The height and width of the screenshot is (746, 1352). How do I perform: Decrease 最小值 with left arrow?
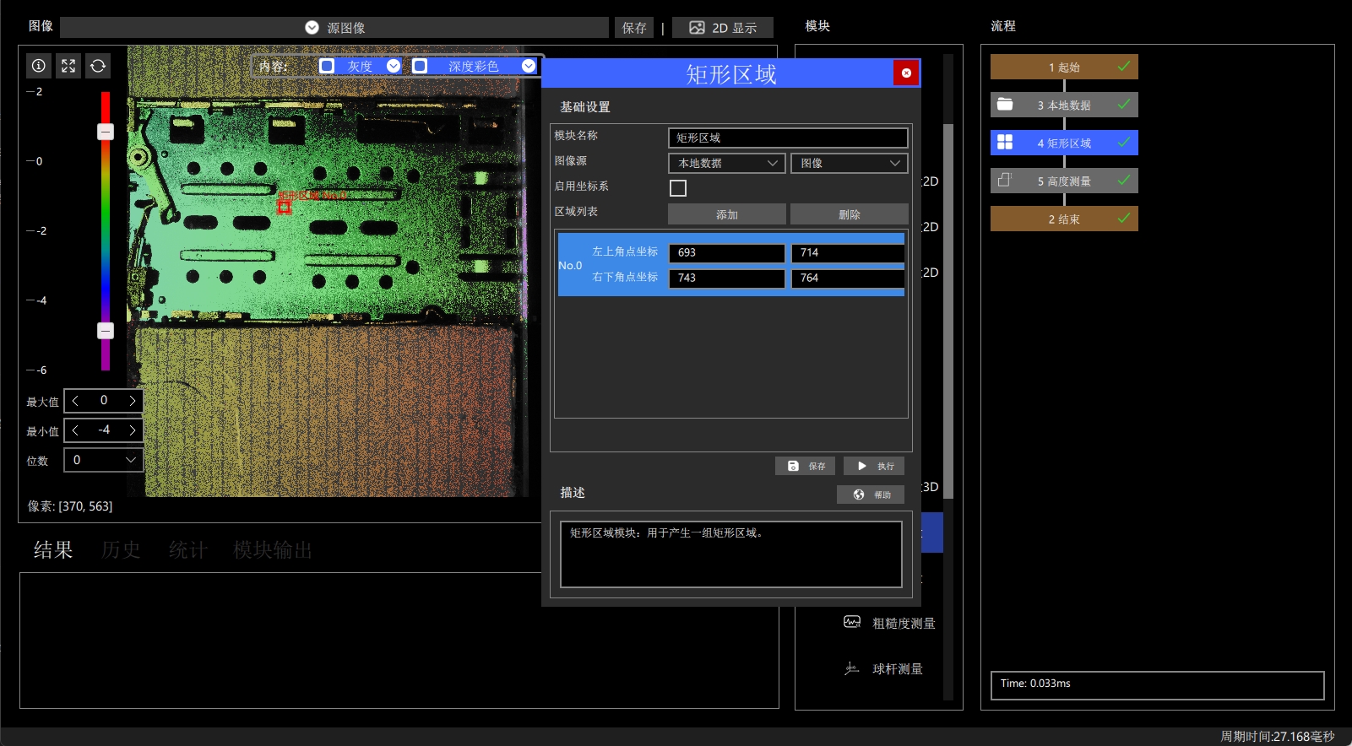(x=75, y=430)
